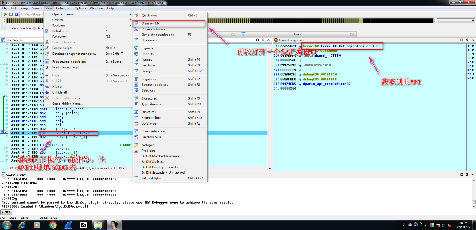Close the General registers panel

473,40
